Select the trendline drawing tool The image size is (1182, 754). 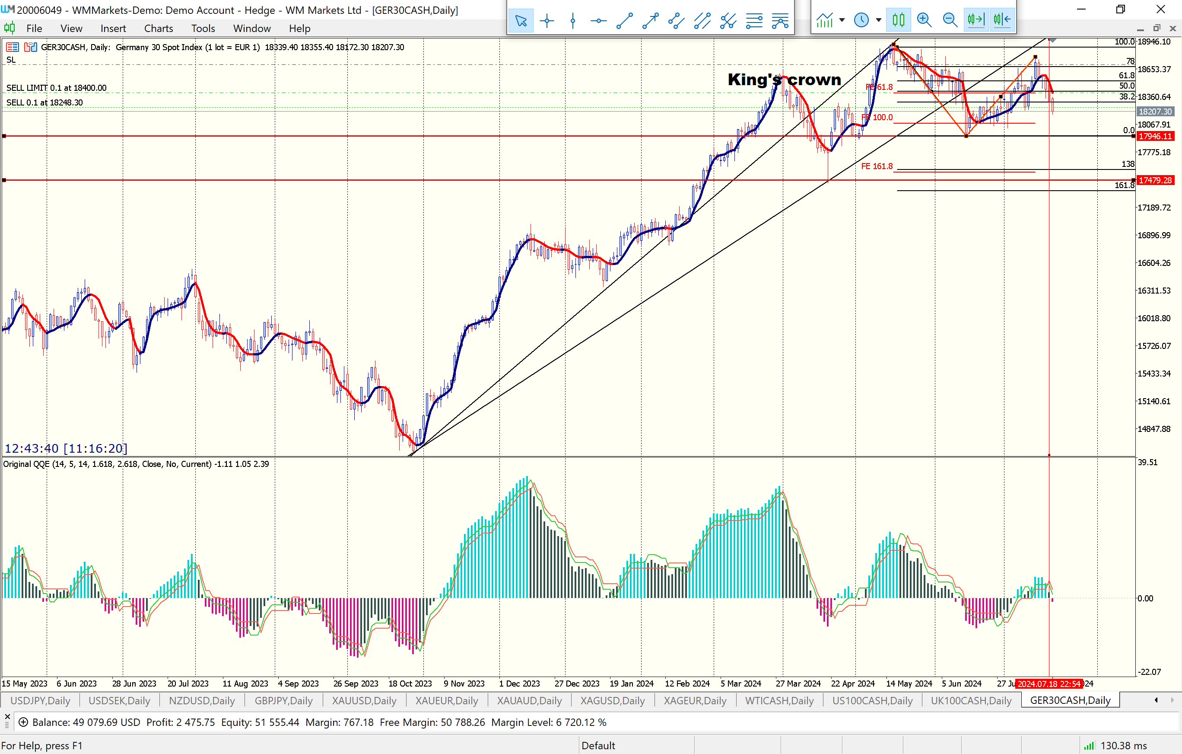click(624, 20)
